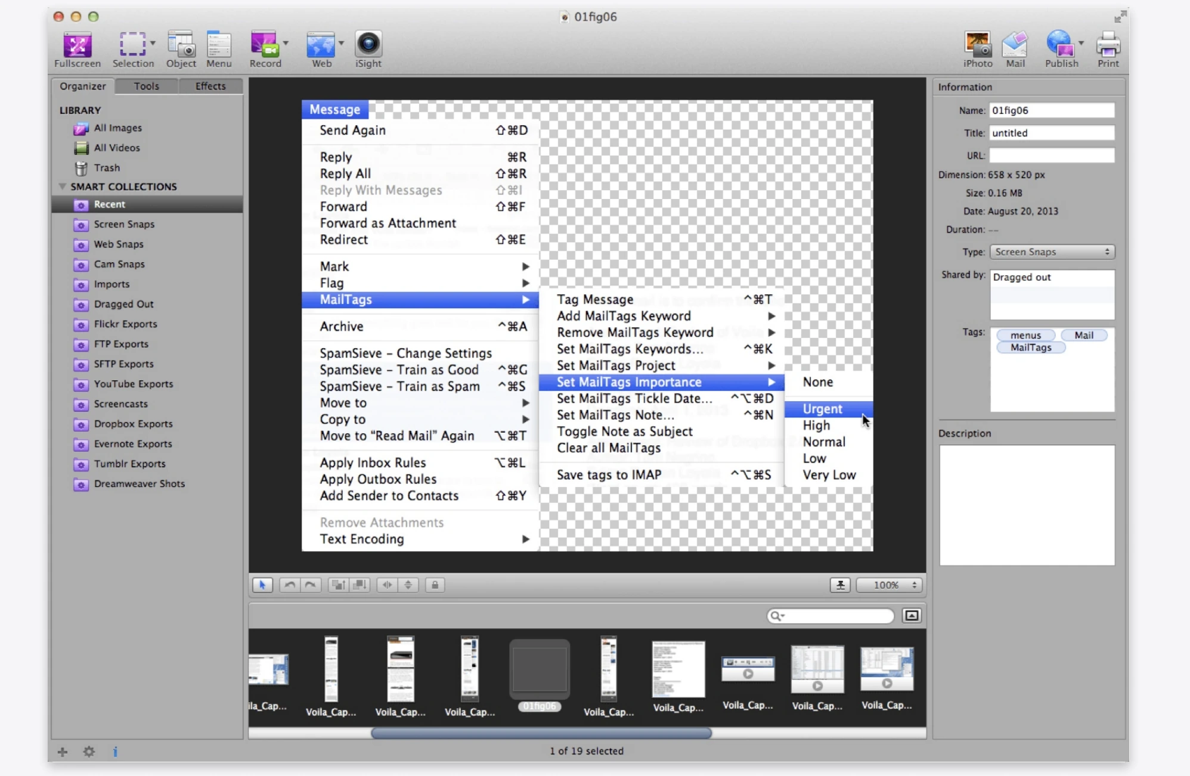Redo the last edit

(311, 585)
